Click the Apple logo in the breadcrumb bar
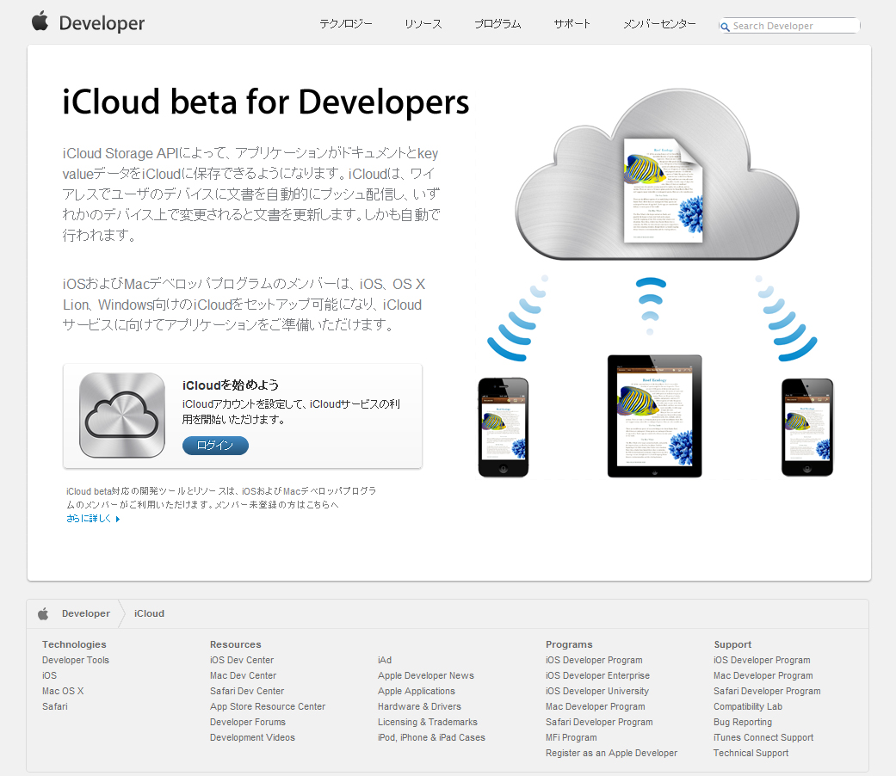896x776 pixels. pyautogui.click(x=43, y=614)
